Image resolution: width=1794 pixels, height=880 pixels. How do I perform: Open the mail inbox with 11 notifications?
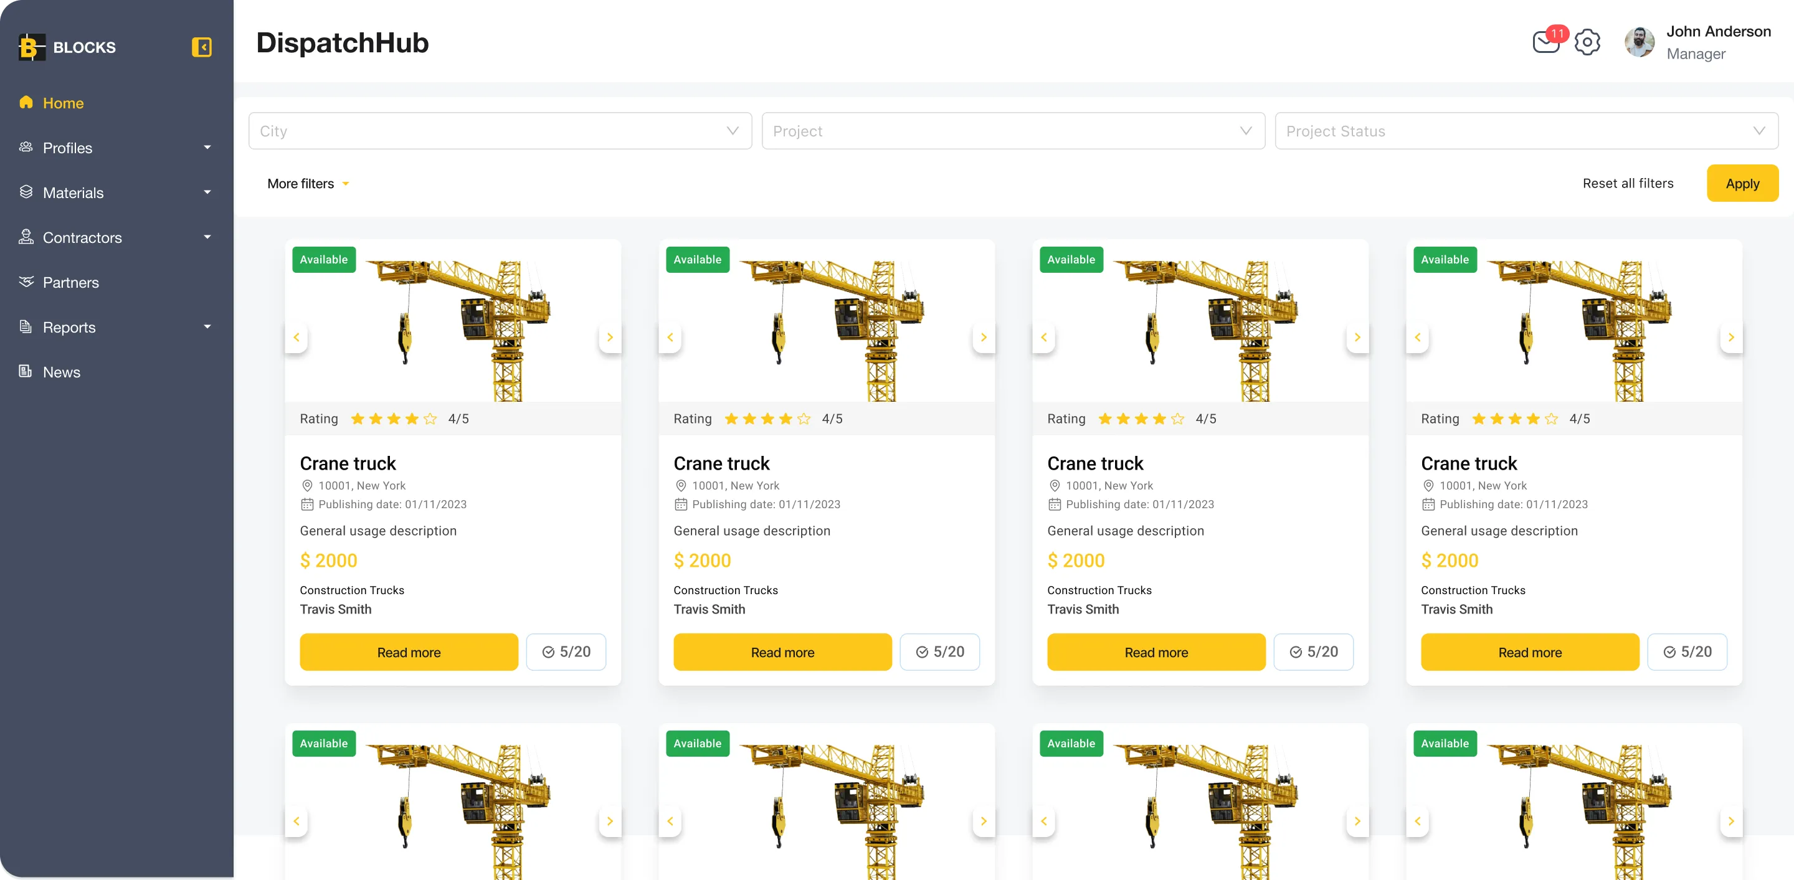coord(1546,42)
